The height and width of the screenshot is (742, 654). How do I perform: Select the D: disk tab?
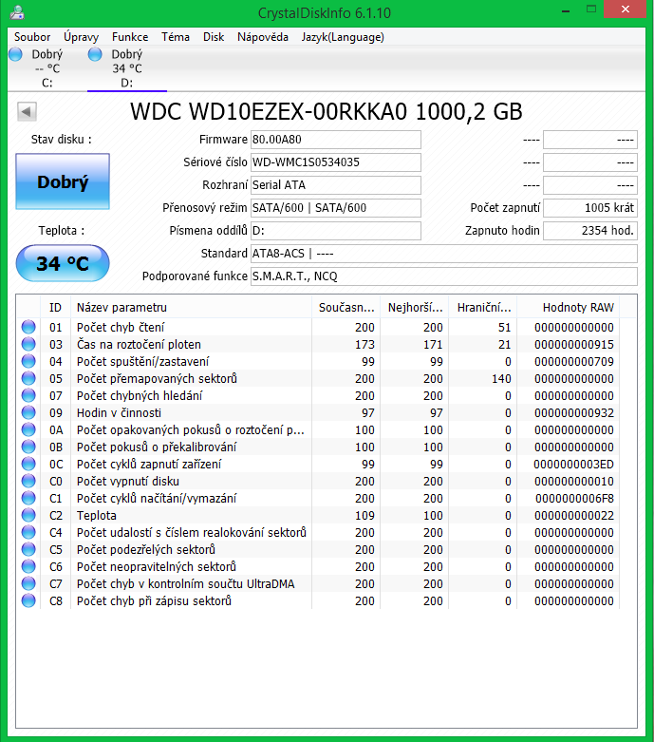[127, 68]
